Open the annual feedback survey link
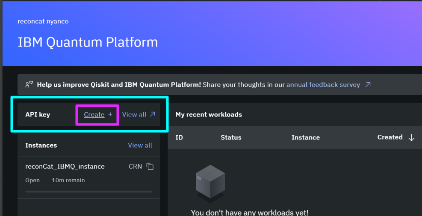This screenshot has height=216, width=422. click(323, 85)
